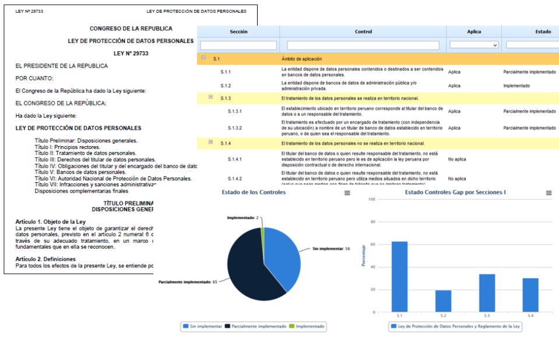Collapse the S.1.3 row group
Viewport: 559px width, 340px height.
[210, 97]
